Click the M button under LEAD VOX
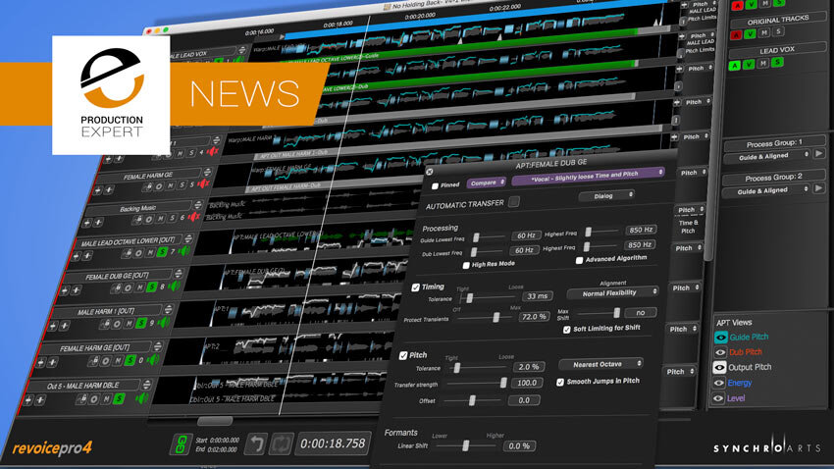The image size is (834, 469). click(763, 63)
